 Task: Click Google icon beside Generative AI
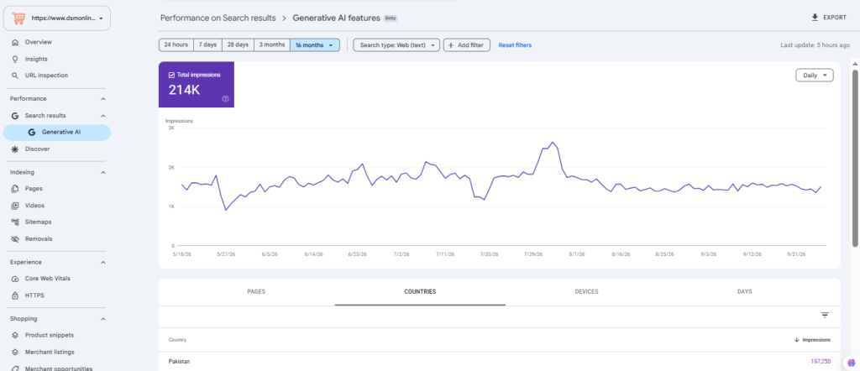(x=32, y=132)
